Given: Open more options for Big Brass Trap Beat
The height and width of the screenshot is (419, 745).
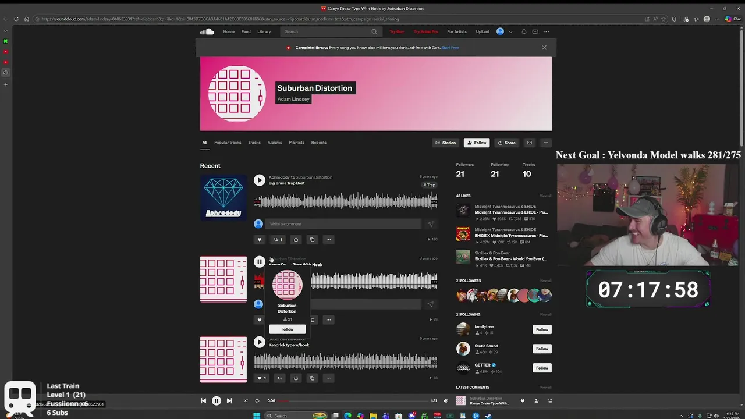Looking at the screenshot, I should [328, 240].
